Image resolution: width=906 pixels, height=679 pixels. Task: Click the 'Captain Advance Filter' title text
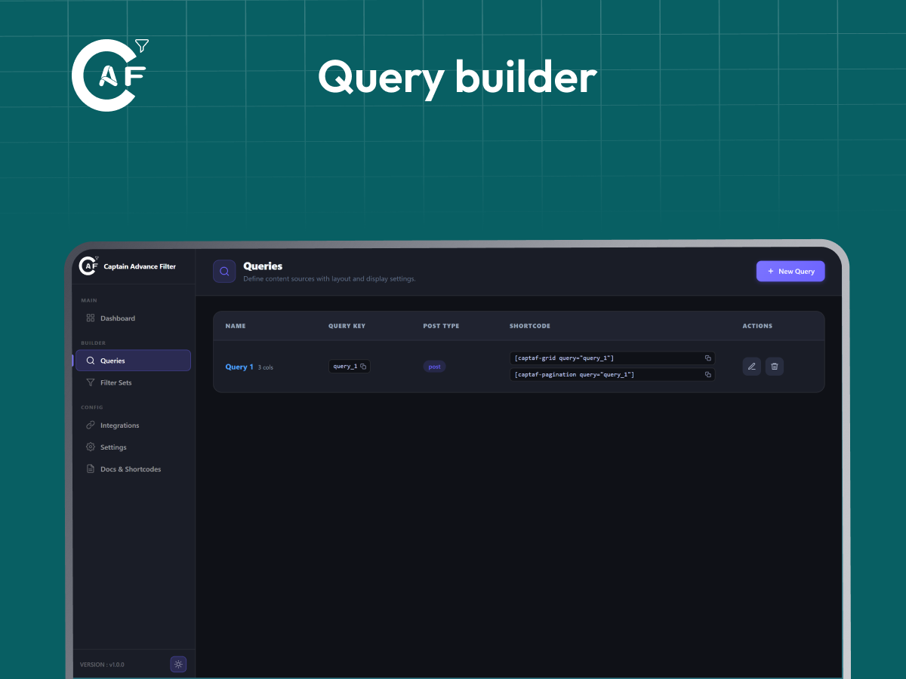pyautogui.click(x=140, y=266)
